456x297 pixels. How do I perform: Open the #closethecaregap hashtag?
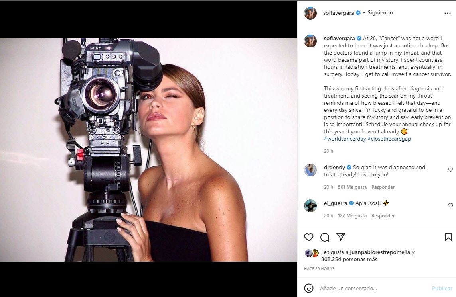click(389, 139)
